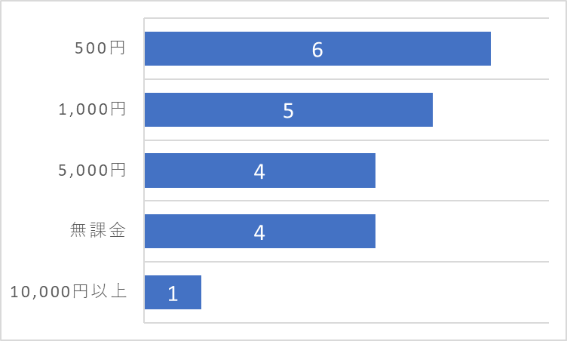
Task: Select the 1,000円 bar
Action: (289, 109)
